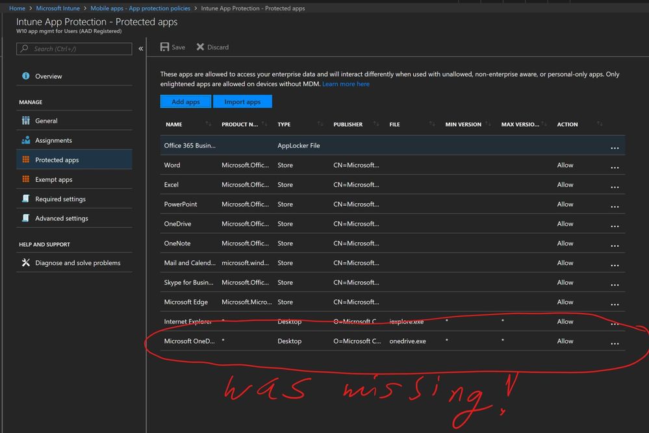Click the Exempt apps grid icon
Viewport: 649px width, 433px height.
pyautogui.click(x=26, y=179)
